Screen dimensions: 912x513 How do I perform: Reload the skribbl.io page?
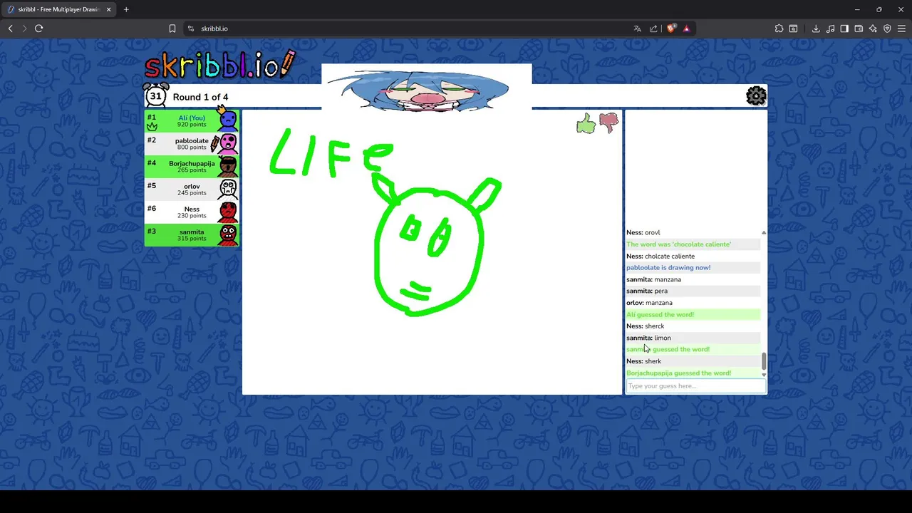tap(38, 28)
